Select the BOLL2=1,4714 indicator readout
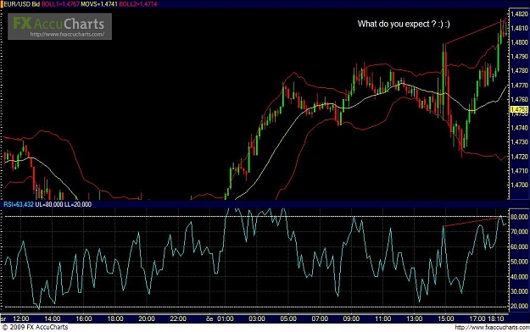The height and width of the screenshot is (332, 530). point(138,4)
